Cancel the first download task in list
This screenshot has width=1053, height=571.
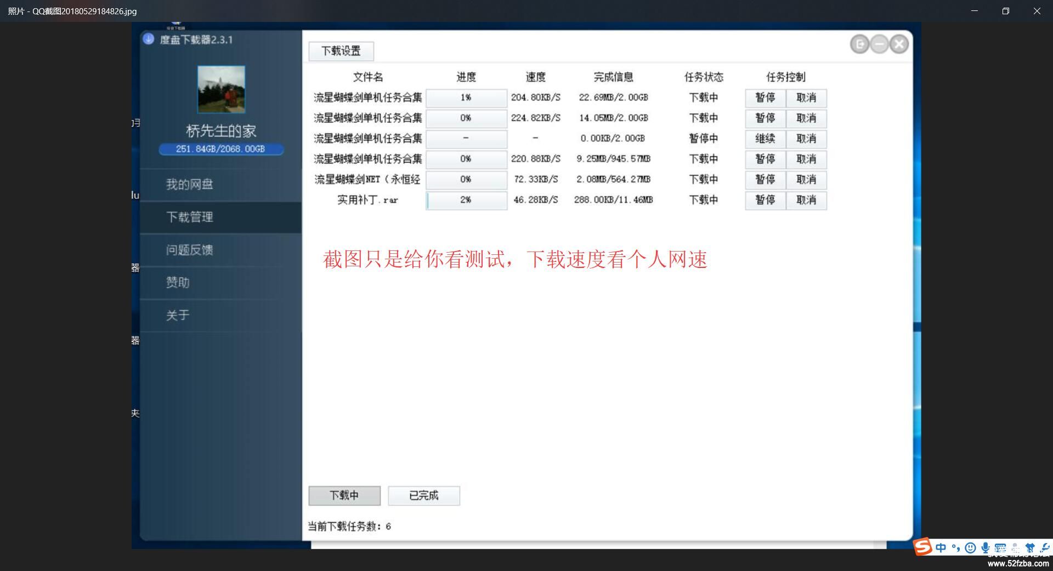tap(806, 98)
